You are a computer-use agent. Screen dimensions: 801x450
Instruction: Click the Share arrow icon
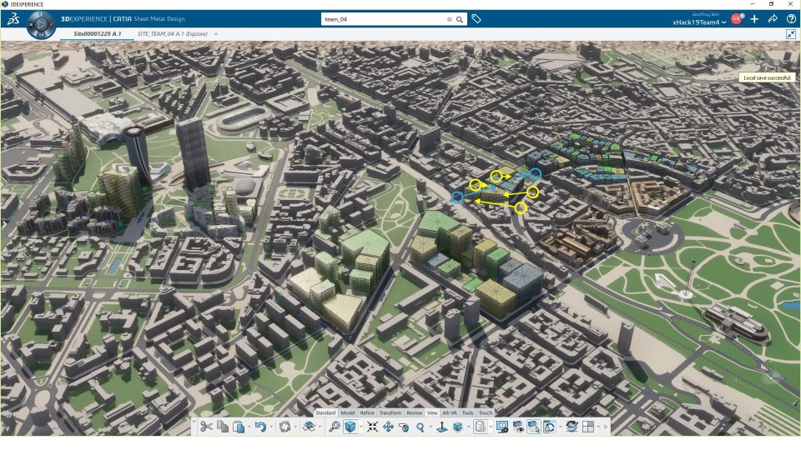[773, 18]
